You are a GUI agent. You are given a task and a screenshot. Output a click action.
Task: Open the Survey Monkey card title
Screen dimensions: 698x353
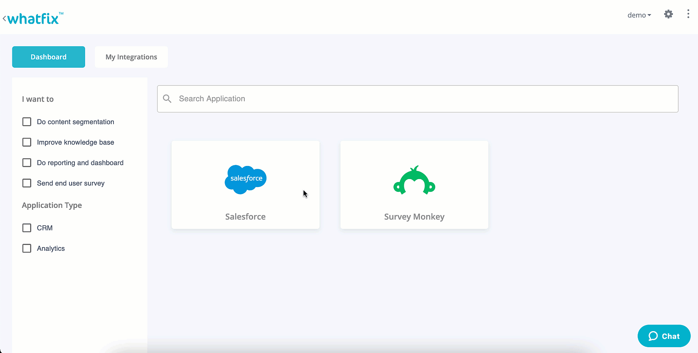[414, 217]
